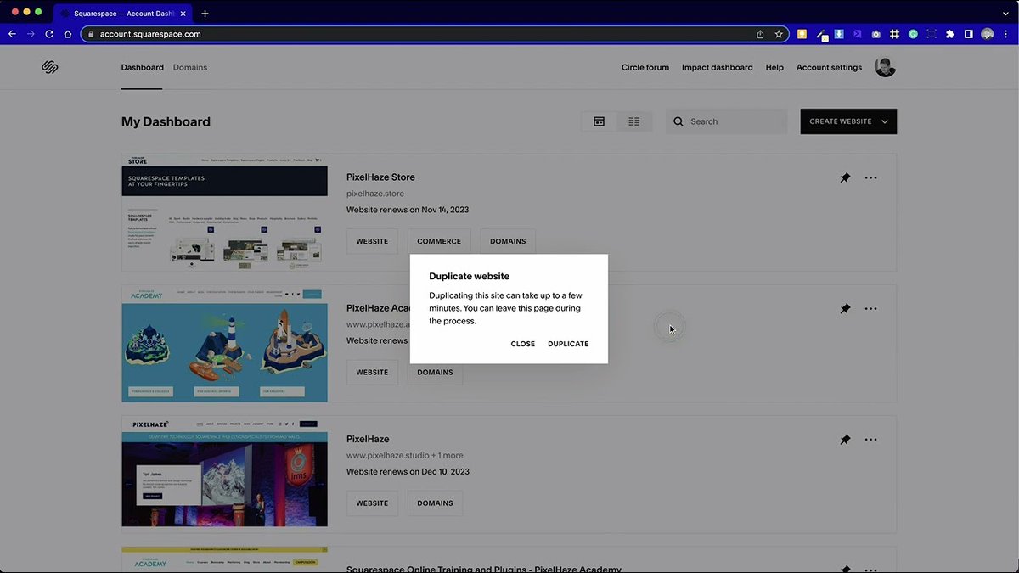Image resolution: width=1019 pixels, height=573 pixels.
Task: Open more options for PixelHaze Academy
Action: (871, 309)
